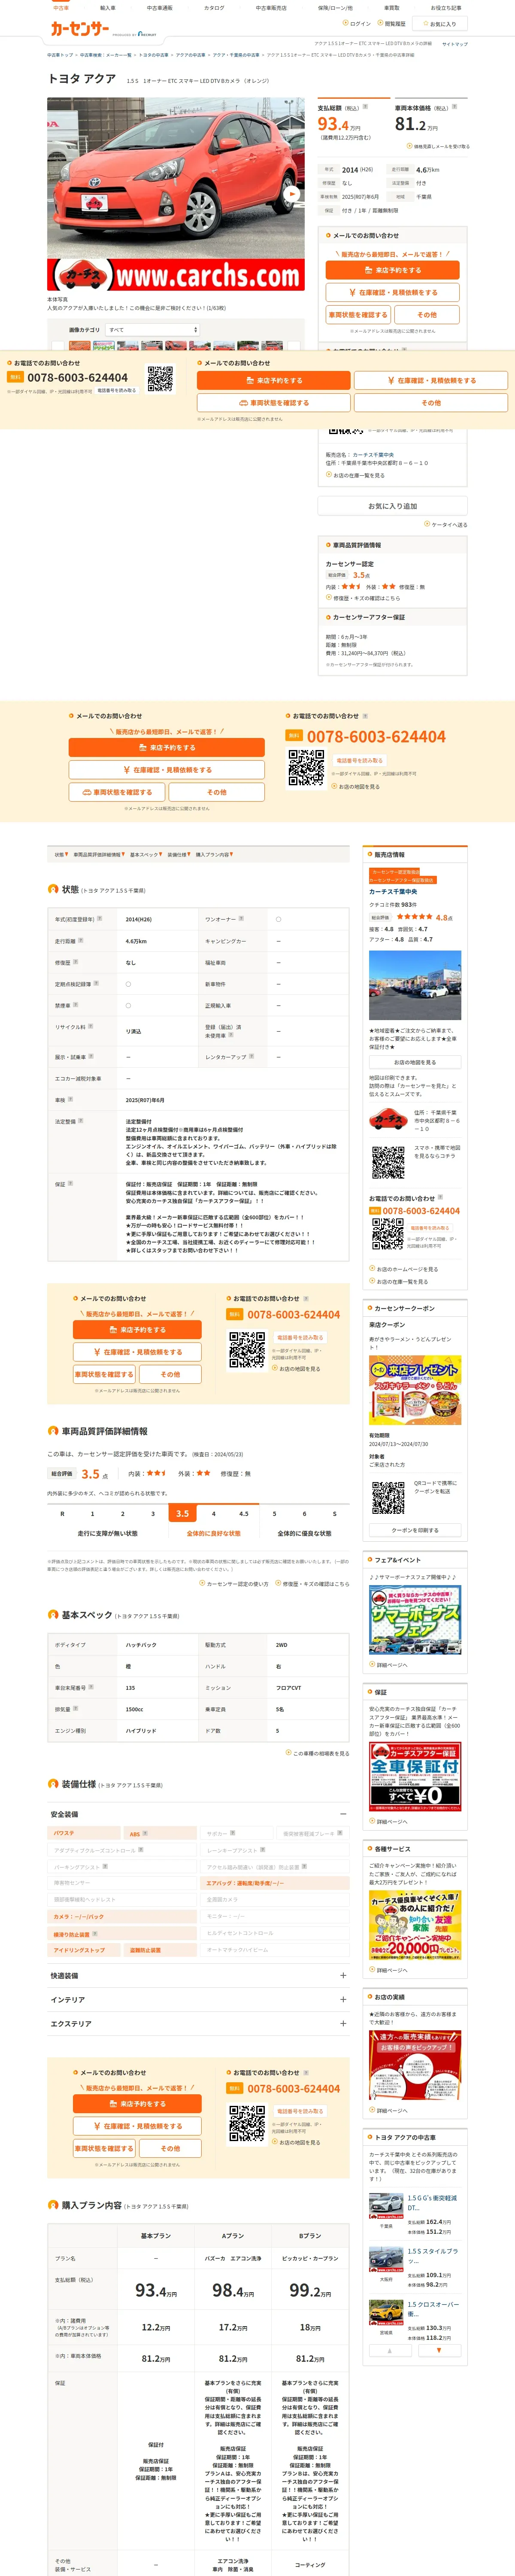Open the ログイン link in header

[358, 23]
